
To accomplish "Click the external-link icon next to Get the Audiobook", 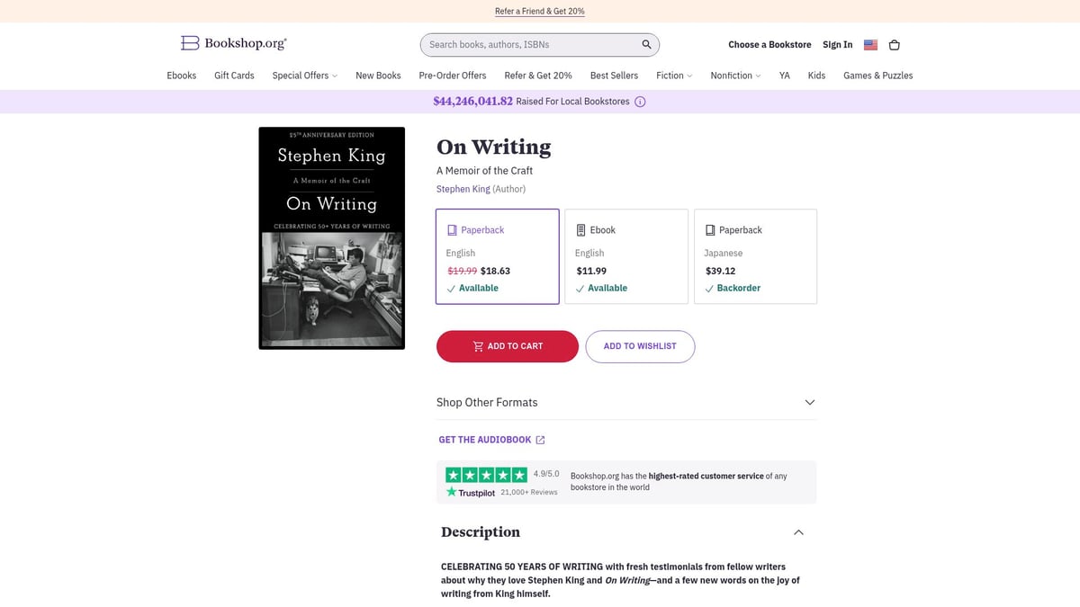I will click(540, 440).
